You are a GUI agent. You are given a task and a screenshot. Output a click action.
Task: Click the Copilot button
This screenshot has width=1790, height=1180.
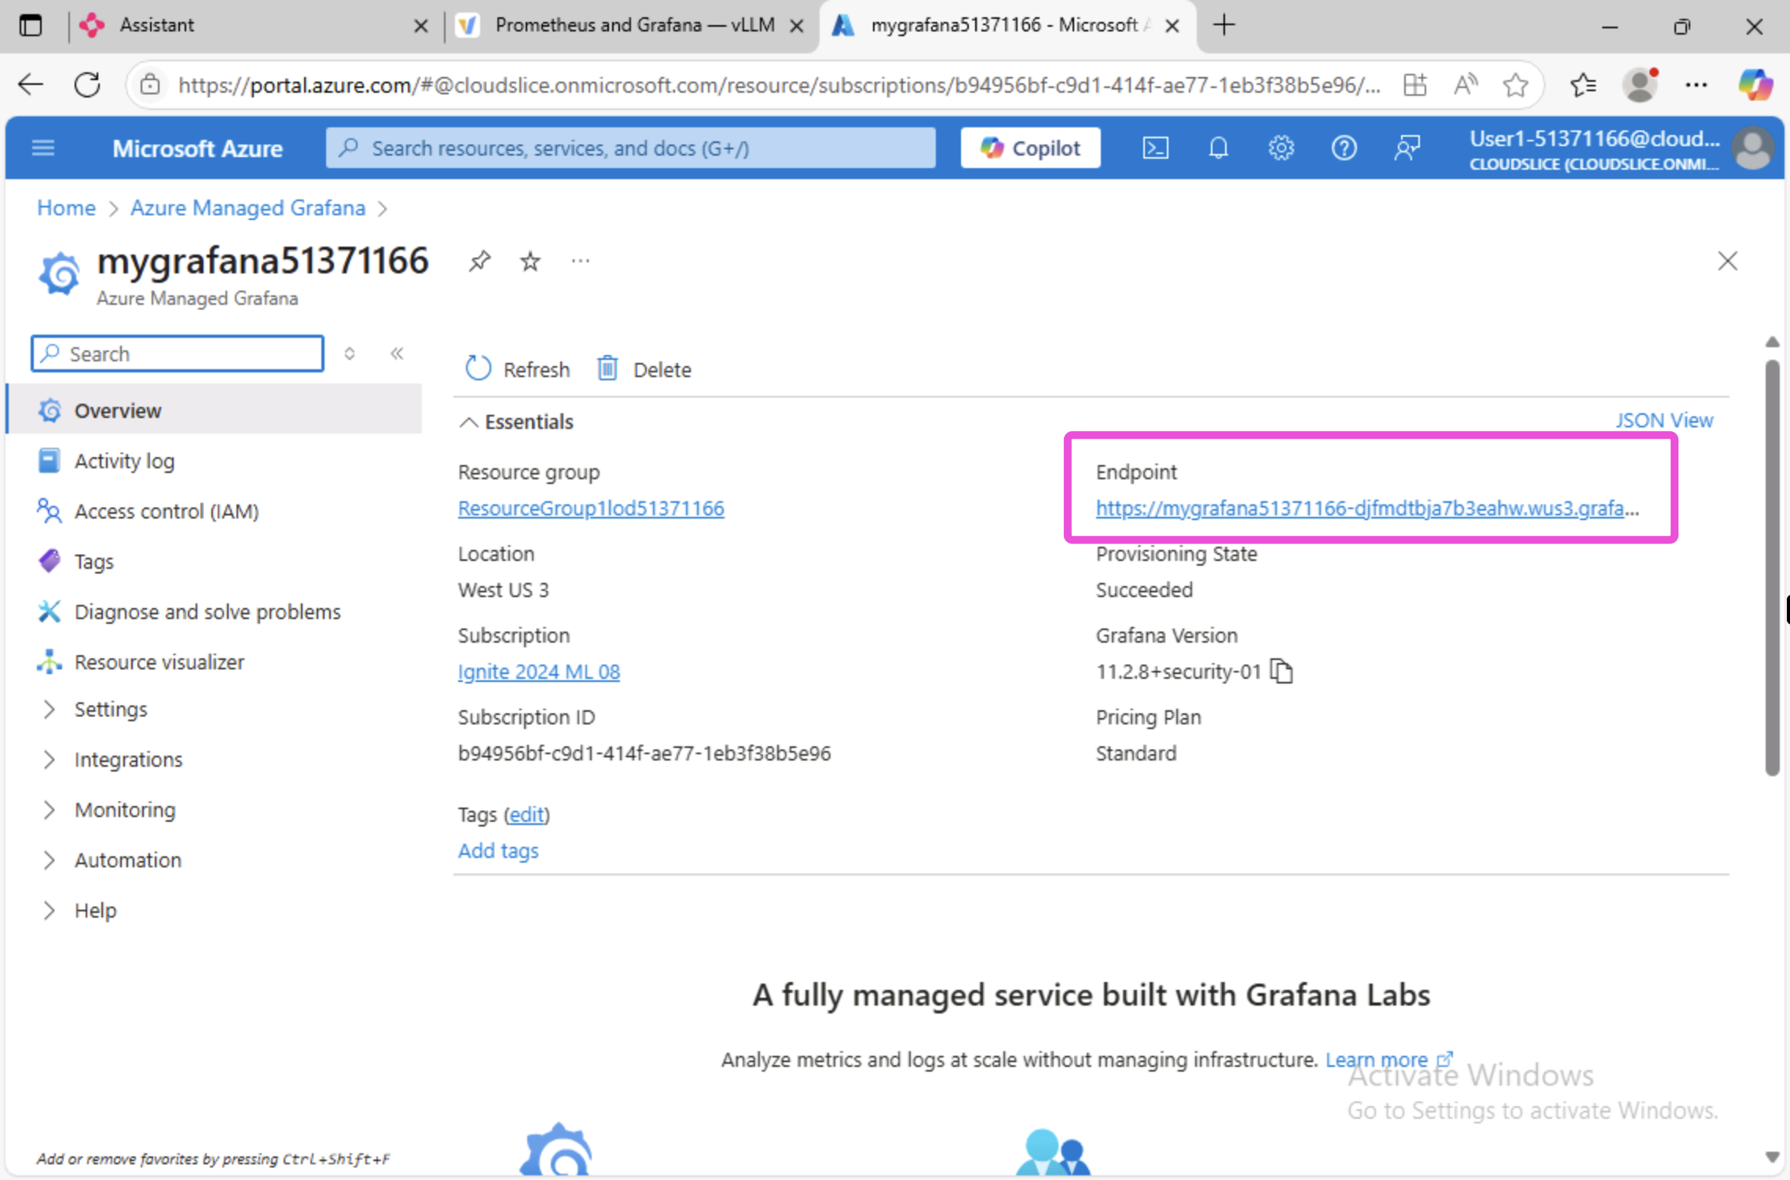click(1030, 148)
